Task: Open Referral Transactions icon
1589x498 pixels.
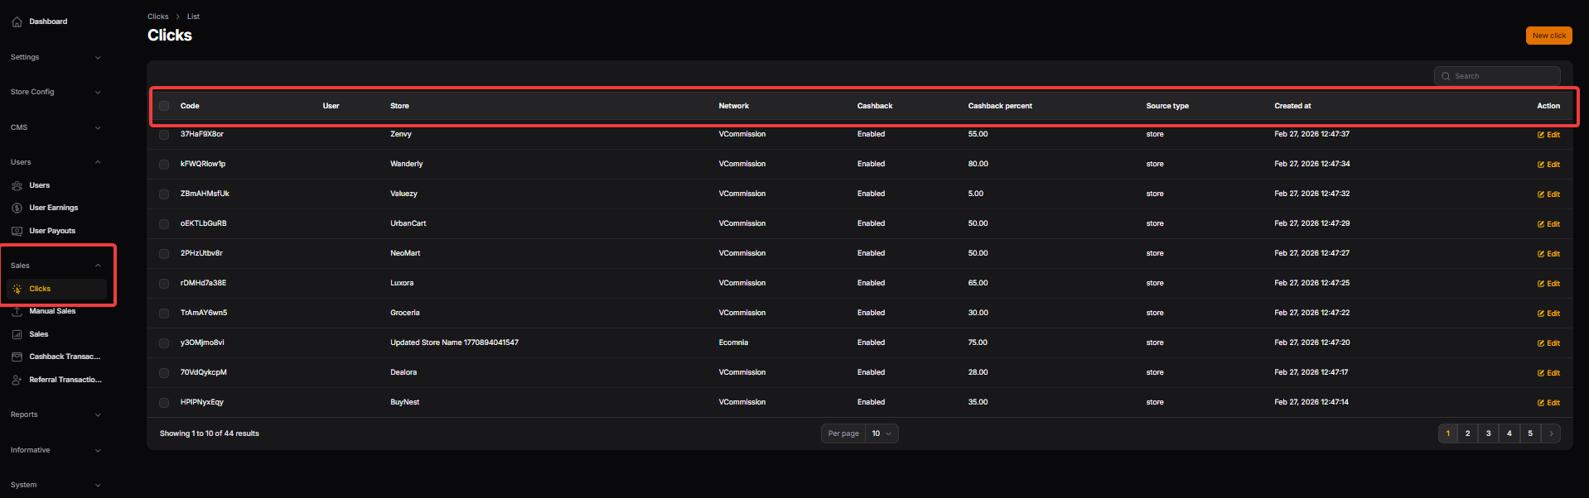Action: point(17,380)
